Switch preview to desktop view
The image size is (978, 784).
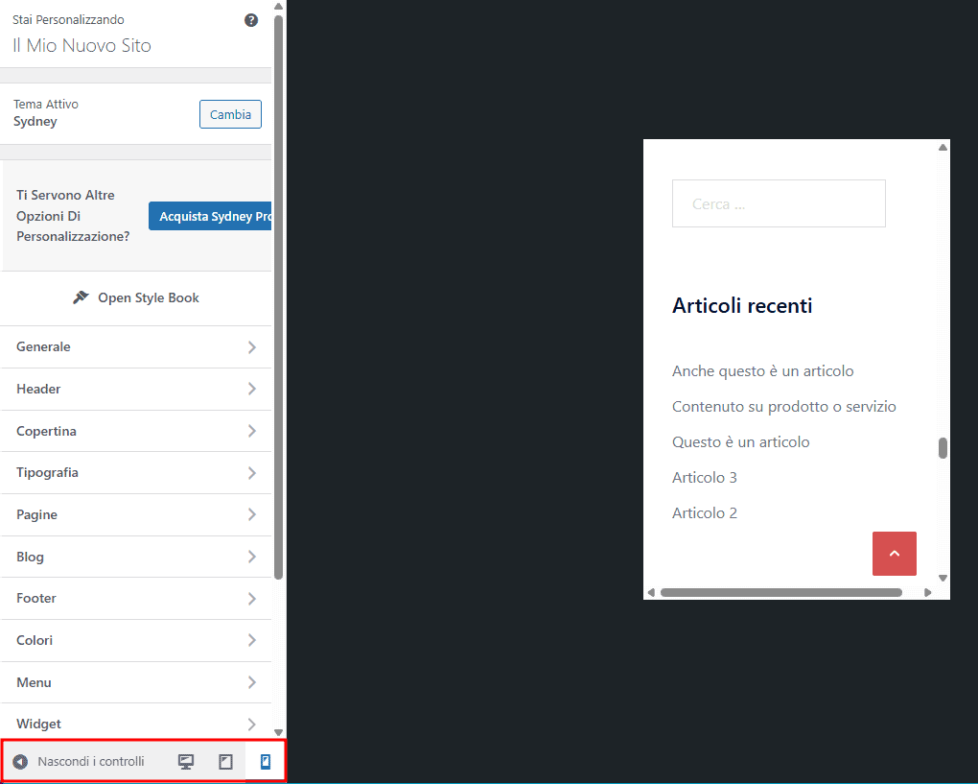(186, 761)
